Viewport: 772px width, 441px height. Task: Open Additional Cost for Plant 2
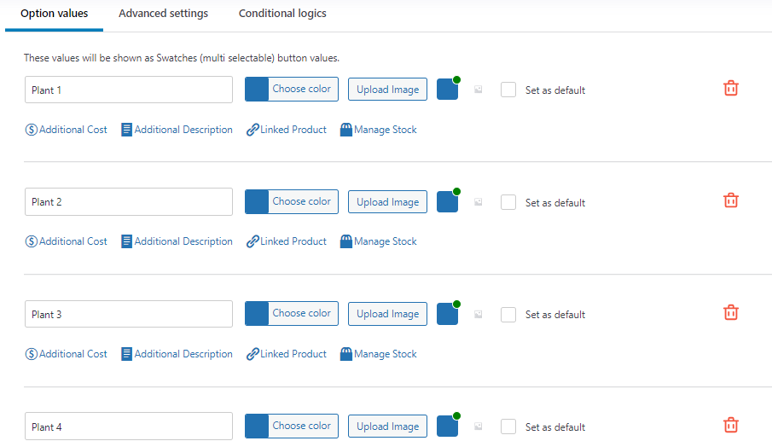(x=66, y=241)
